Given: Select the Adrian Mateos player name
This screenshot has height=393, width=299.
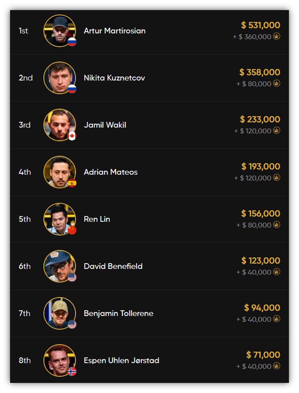Looking at the screenshot, I should [x=111, y=172].
